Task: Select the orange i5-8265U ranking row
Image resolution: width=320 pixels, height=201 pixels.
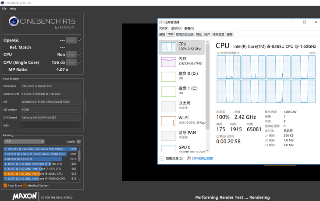Action: click(40, 174)
